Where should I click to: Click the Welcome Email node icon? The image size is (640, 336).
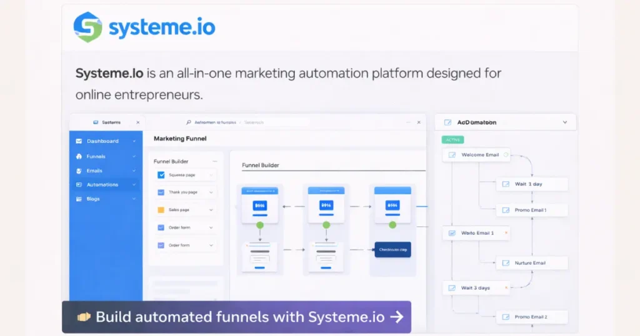pyautogui.click(x=452, y=155)
